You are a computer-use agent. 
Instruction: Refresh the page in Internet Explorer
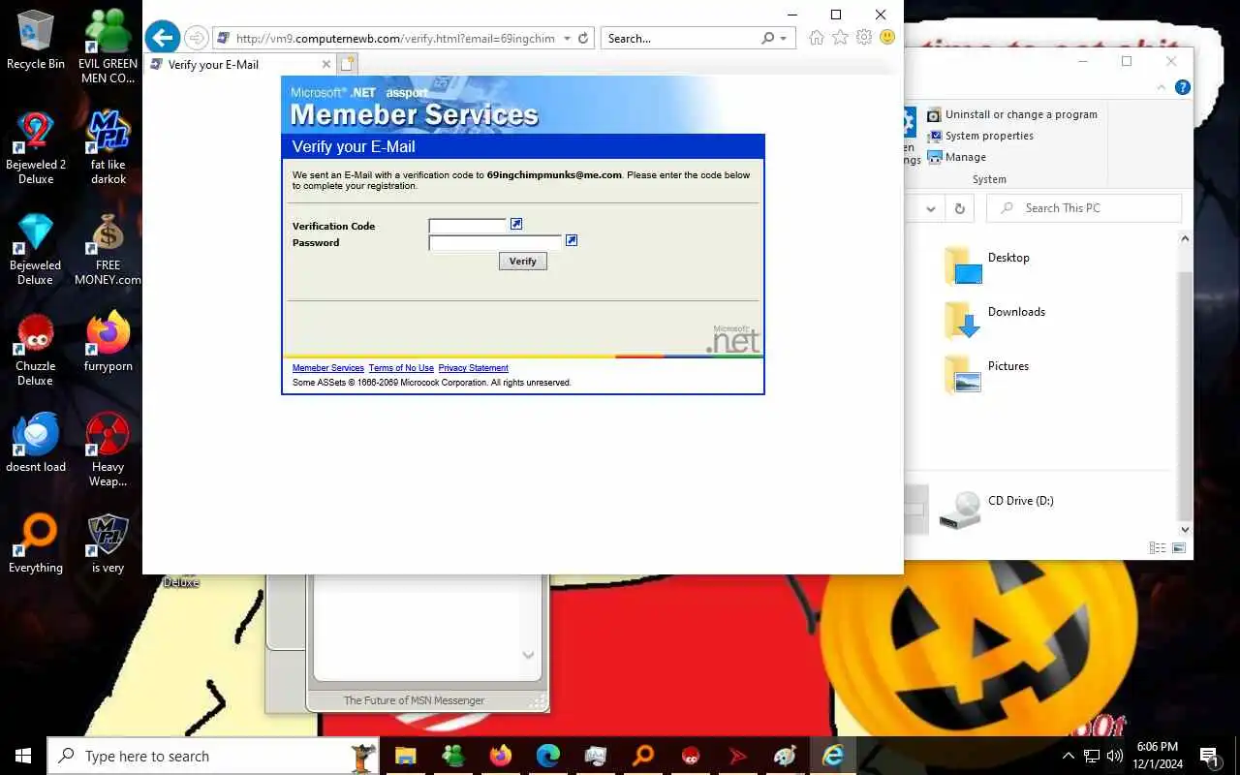tap(583, 39)
